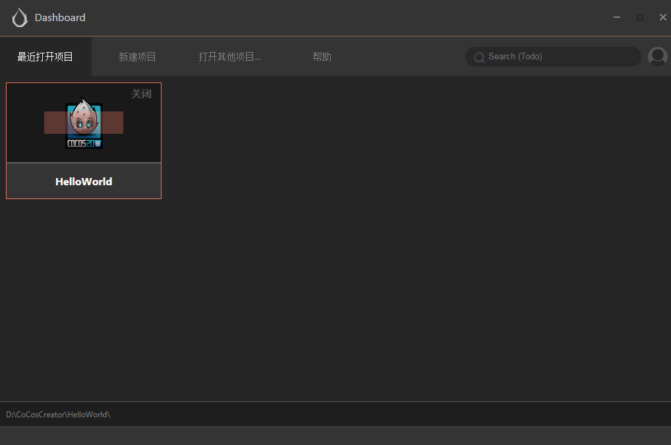This screenshot has width=671, height=445.
Task: Close the Dashboard window
Action: 663,17
